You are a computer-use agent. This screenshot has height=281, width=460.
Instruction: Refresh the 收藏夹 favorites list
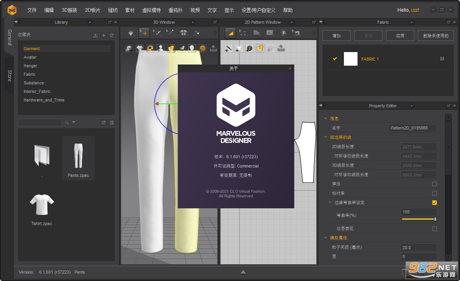[x=112, y=35]
